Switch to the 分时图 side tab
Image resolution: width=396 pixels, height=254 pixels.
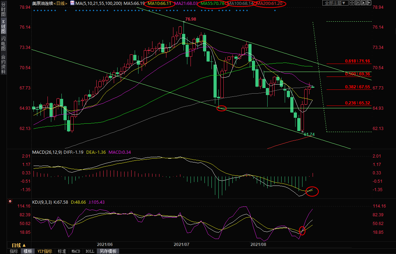(3, 12)
